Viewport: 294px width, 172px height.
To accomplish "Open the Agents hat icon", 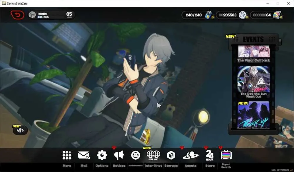I will [191, 155].
